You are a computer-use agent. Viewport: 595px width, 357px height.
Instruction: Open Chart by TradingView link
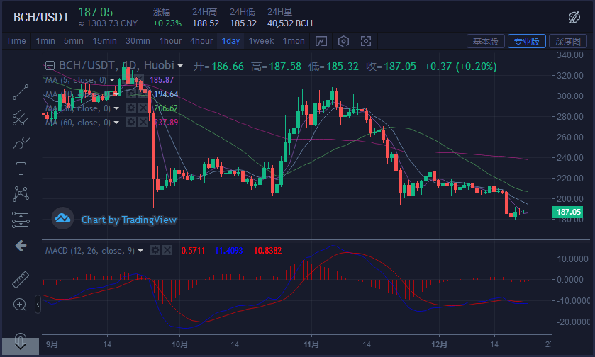coord(129,220)
